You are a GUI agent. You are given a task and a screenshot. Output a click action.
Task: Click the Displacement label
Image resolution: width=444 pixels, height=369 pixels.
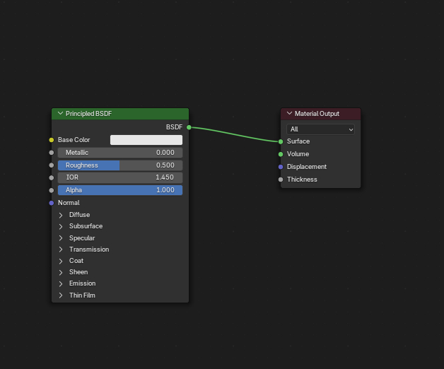(x=307, y=167)
